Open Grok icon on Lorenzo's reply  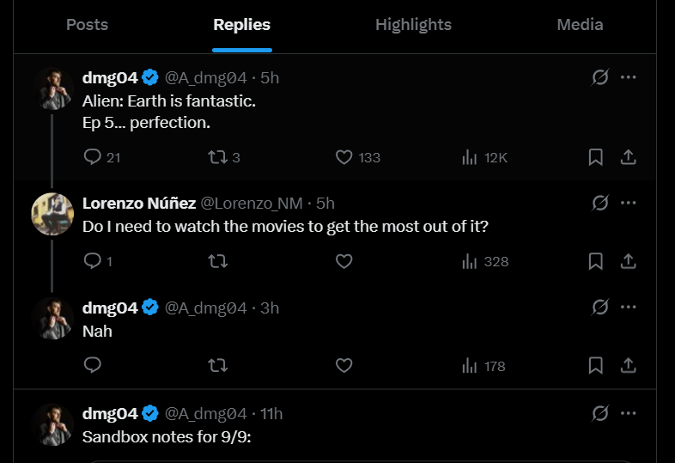tap(600, 203)
